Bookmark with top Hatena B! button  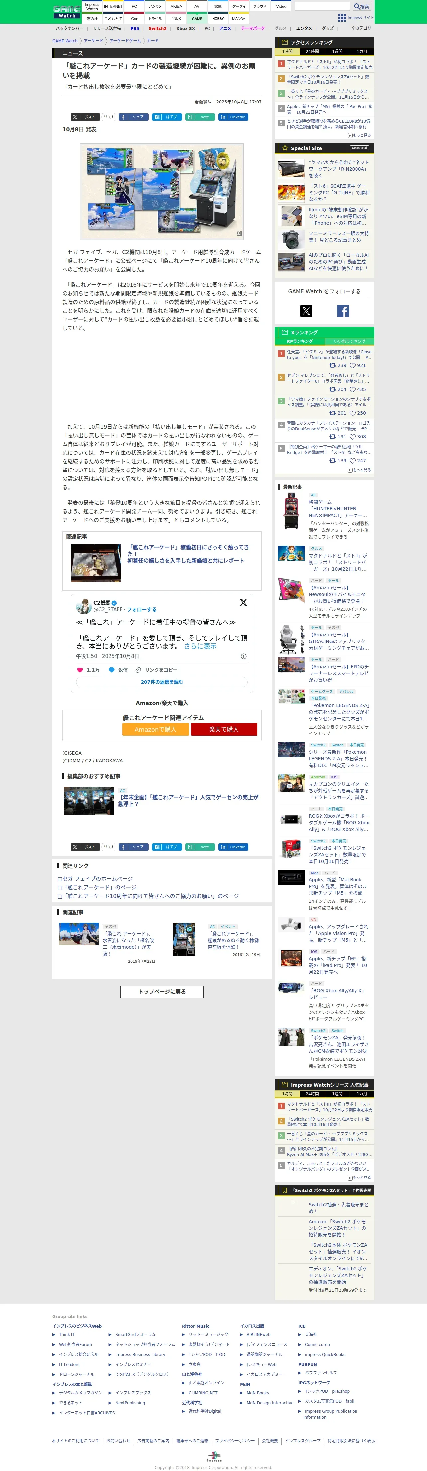click(x=167, y=117)
